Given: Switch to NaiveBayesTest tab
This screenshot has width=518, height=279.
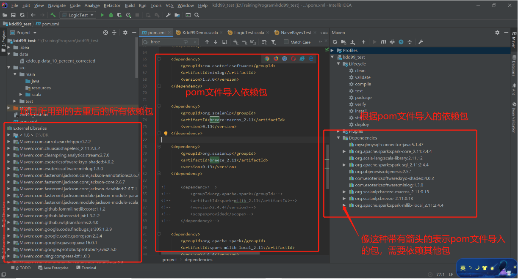Looking at the screenshot, I should coord(296,33).
